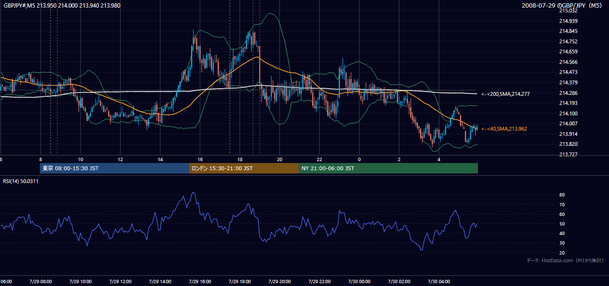The height and width of the screenshot is (286, 609).
Task: Click price axis label 214.752
Action: [x=568, y=41]
